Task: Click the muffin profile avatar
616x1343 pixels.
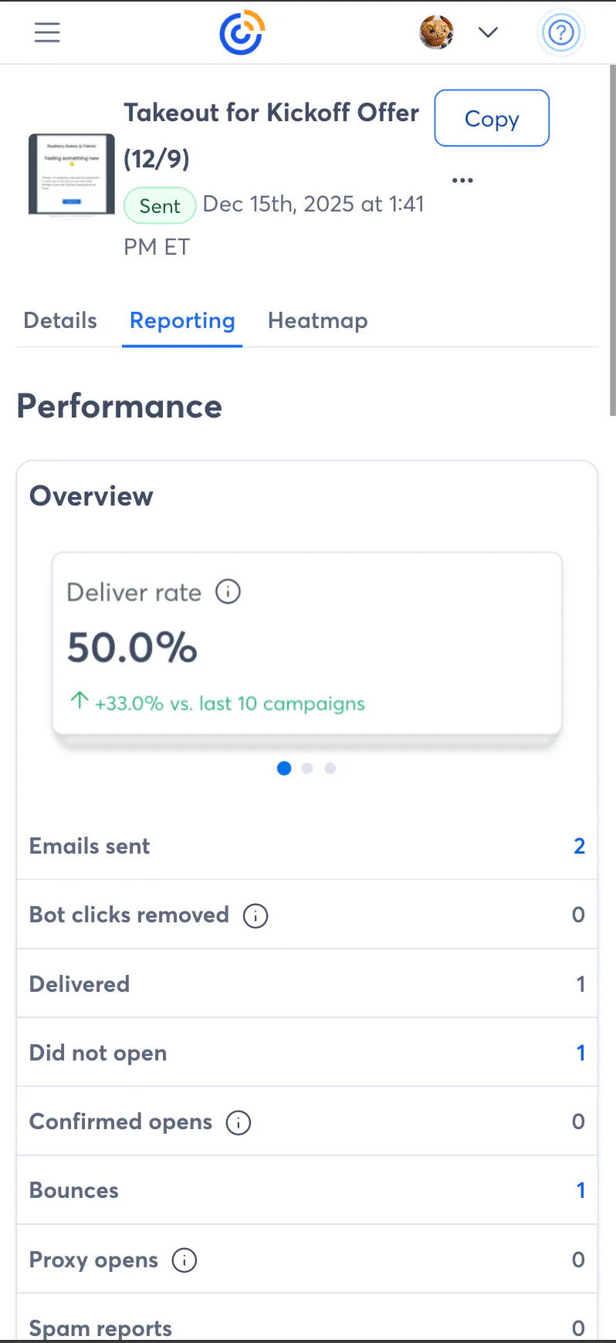Action: [x=436, y=32]
